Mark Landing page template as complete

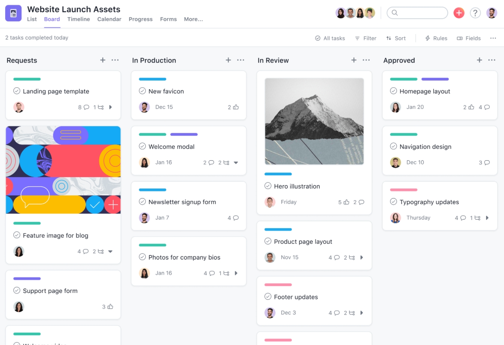16,91
